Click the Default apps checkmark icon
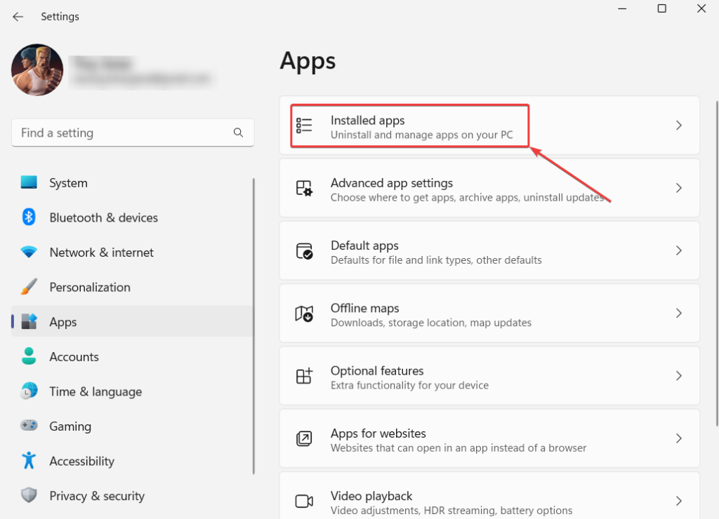This screenshot has width=719, height=519. [x=304, y=251]
